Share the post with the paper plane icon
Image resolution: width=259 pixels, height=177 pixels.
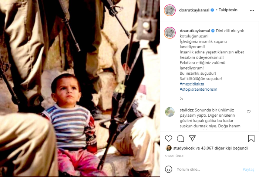click(192, 138)
